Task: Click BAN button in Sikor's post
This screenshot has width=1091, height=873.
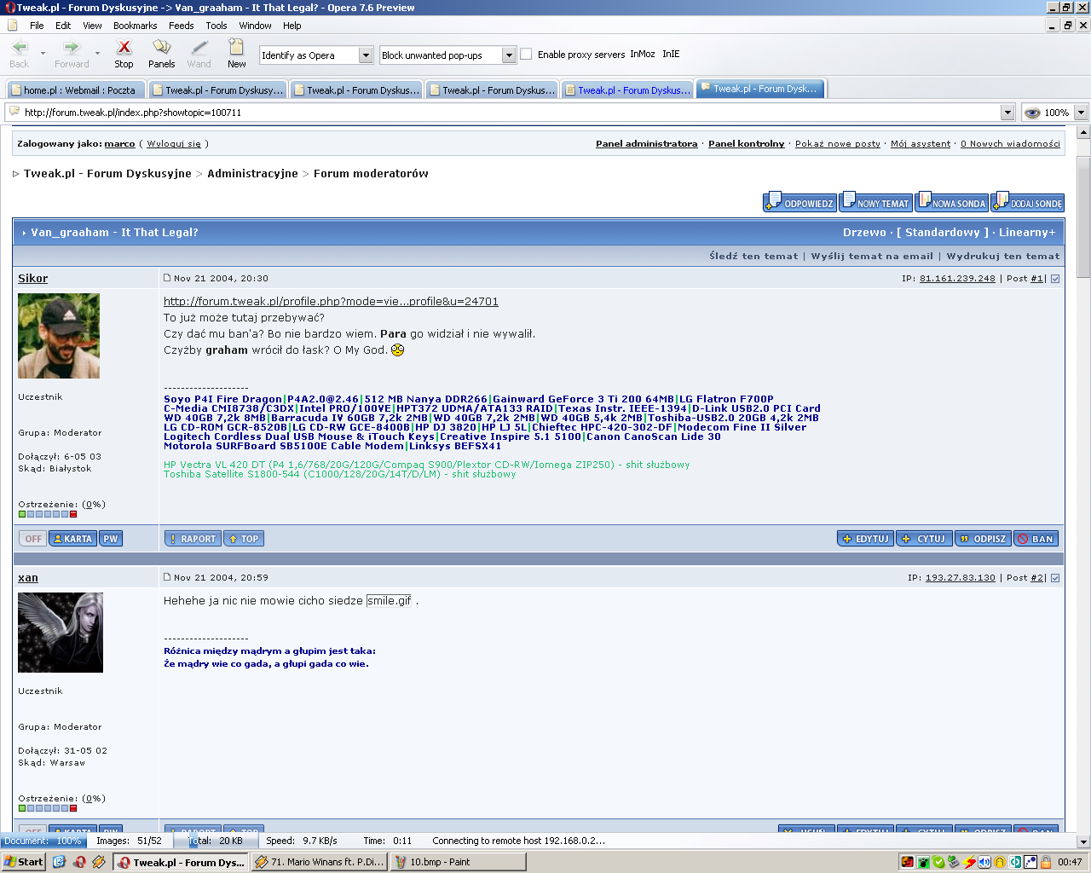Action: pos(1036,539)
